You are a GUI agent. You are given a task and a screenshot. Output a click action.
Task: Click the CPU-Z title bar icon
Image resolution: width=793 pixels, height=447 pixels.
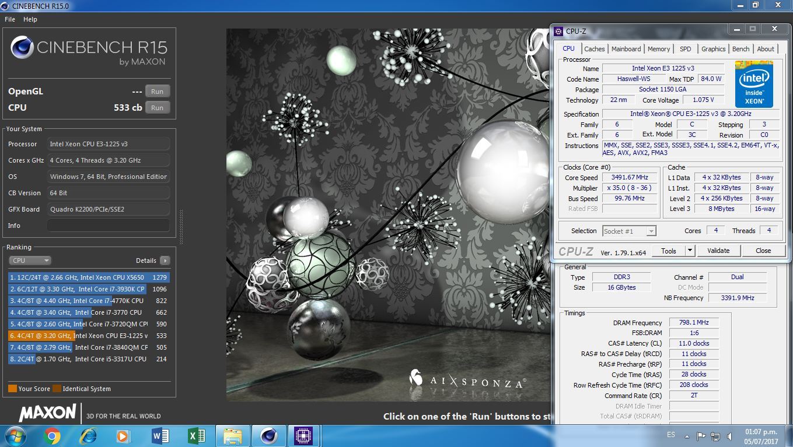560,31
